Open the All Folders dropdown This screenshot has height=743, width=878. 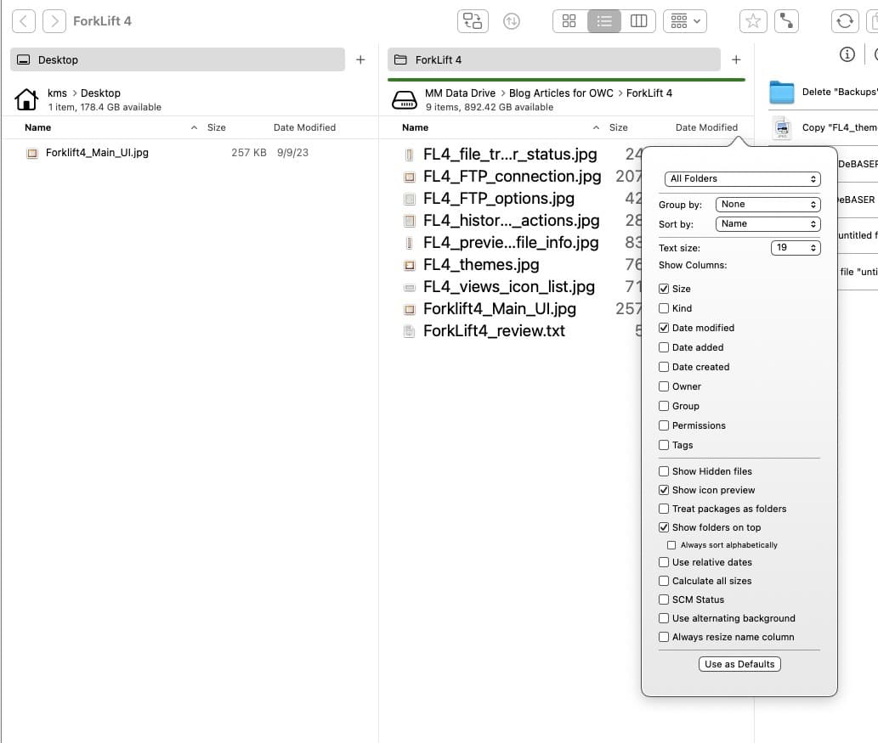point(742,179)
